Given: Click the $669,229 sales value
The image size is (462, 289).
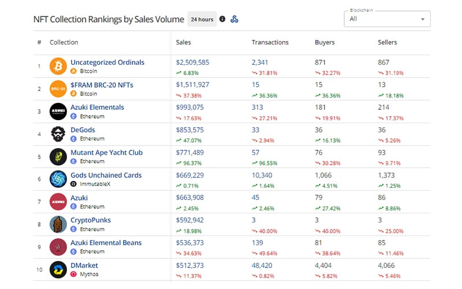Looking at the screenshot, I should point(190,175).
